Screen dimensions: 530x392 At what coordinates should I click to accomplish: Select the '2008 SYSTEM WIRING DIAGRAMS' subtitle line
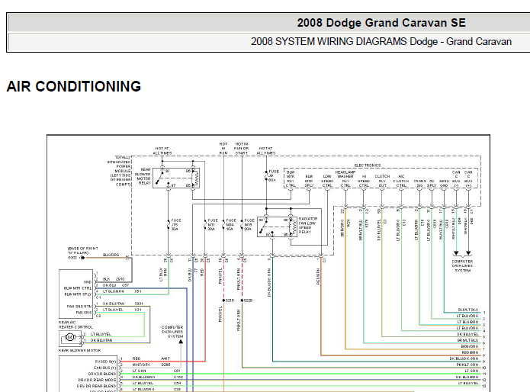coord(381,42)
